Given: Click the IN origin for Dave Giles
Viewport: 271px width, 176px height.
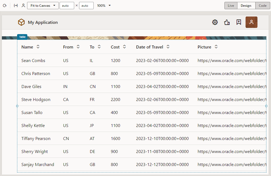Looking at the screenshot, I should [x=65, y=86].
